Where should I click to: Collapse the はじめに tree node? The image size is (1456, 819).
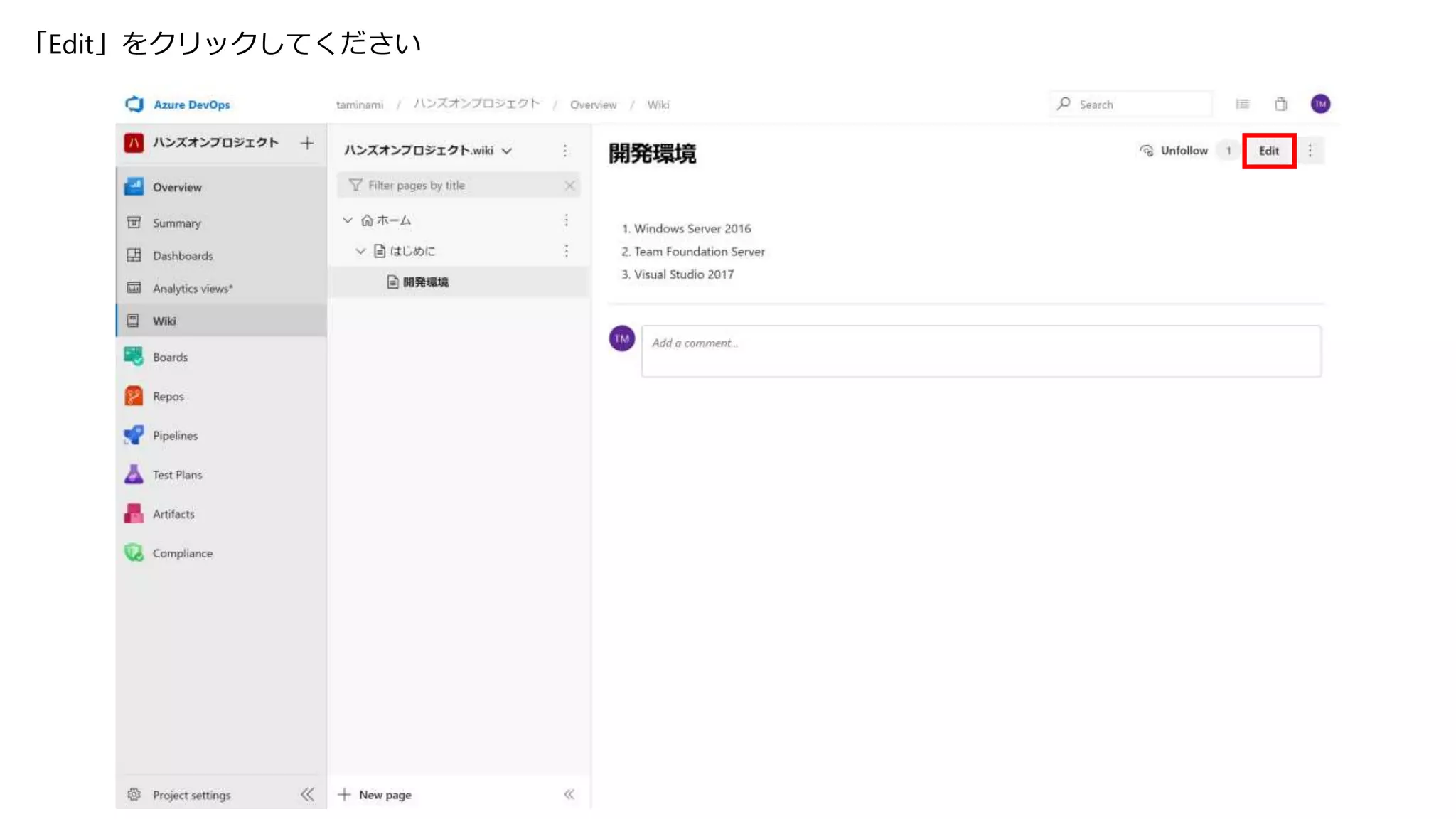click(360, 251)
